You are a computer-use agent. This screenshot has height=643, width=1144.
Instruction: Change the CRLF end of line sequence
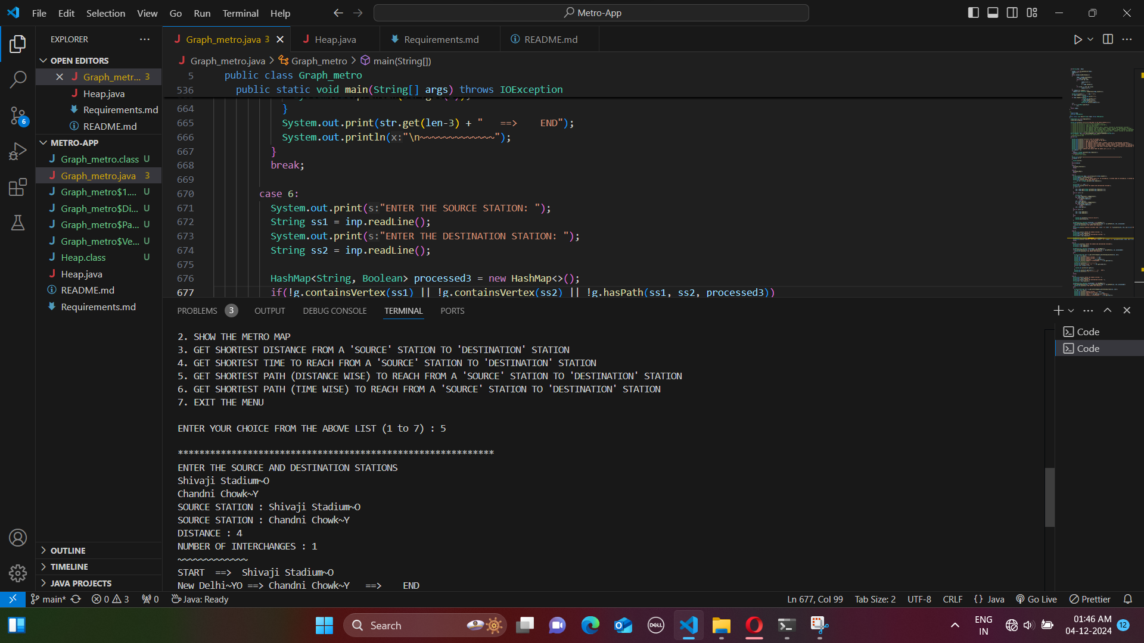952,599
